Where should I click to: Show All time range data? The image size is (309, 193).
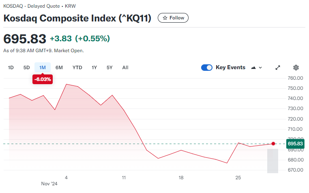point(125,68)
